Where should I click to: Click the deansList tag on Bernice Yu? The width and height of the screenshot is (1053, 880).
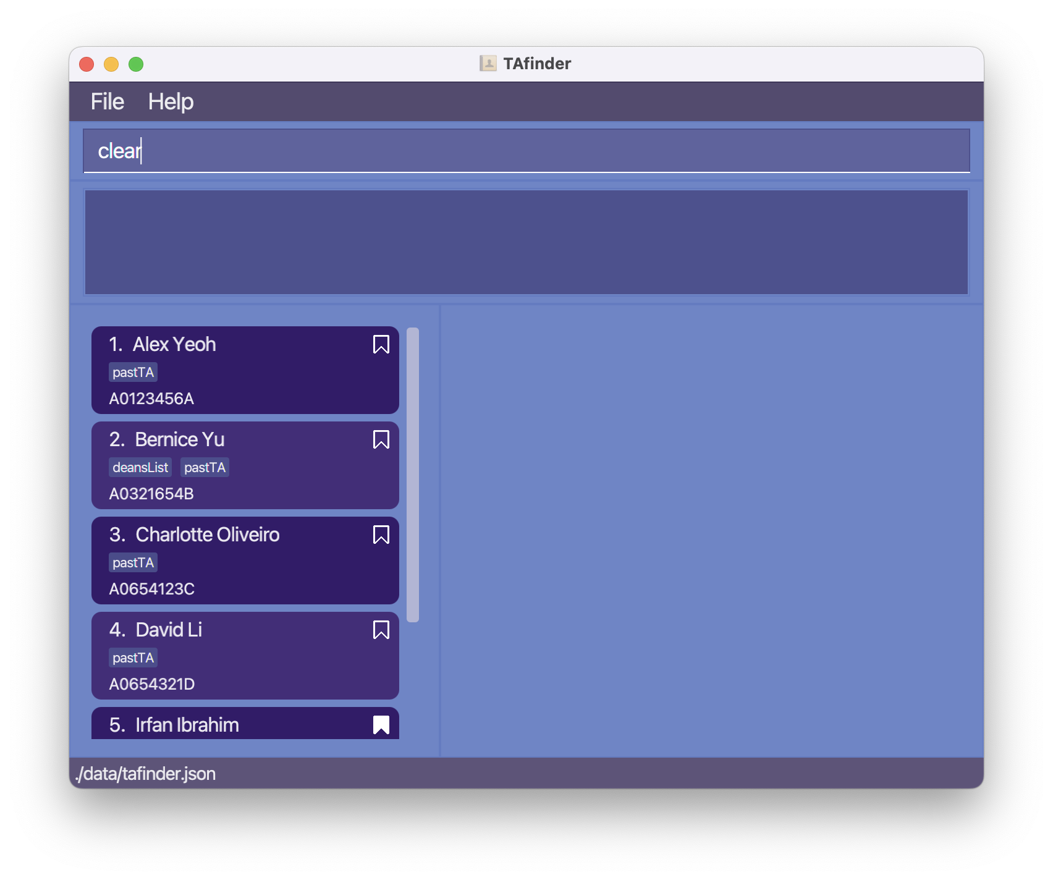(140, 468)
